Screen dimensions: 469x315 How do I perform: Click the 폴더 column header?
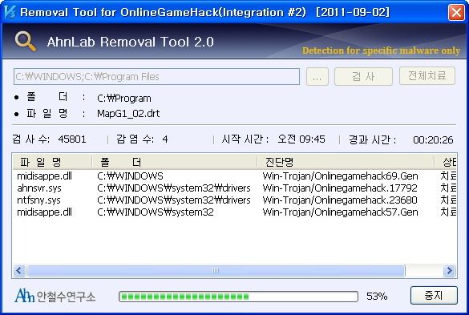tap(175, 162)
